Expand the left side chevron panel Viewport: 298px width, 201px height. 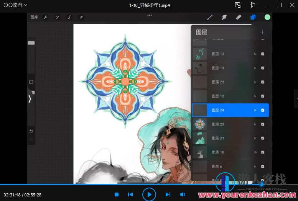click(30, 99)
